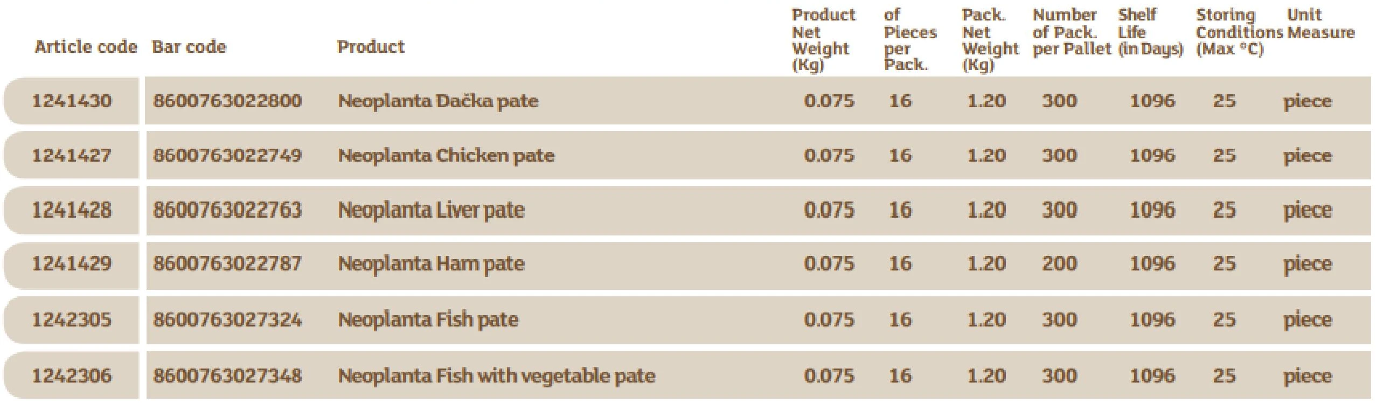The image size is (1376, 403).
Task: Select bar code 8600763022800
Action: pos(227,101)
